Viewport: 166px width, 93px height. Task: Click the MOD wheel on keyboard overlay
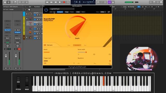pos(27,82)
